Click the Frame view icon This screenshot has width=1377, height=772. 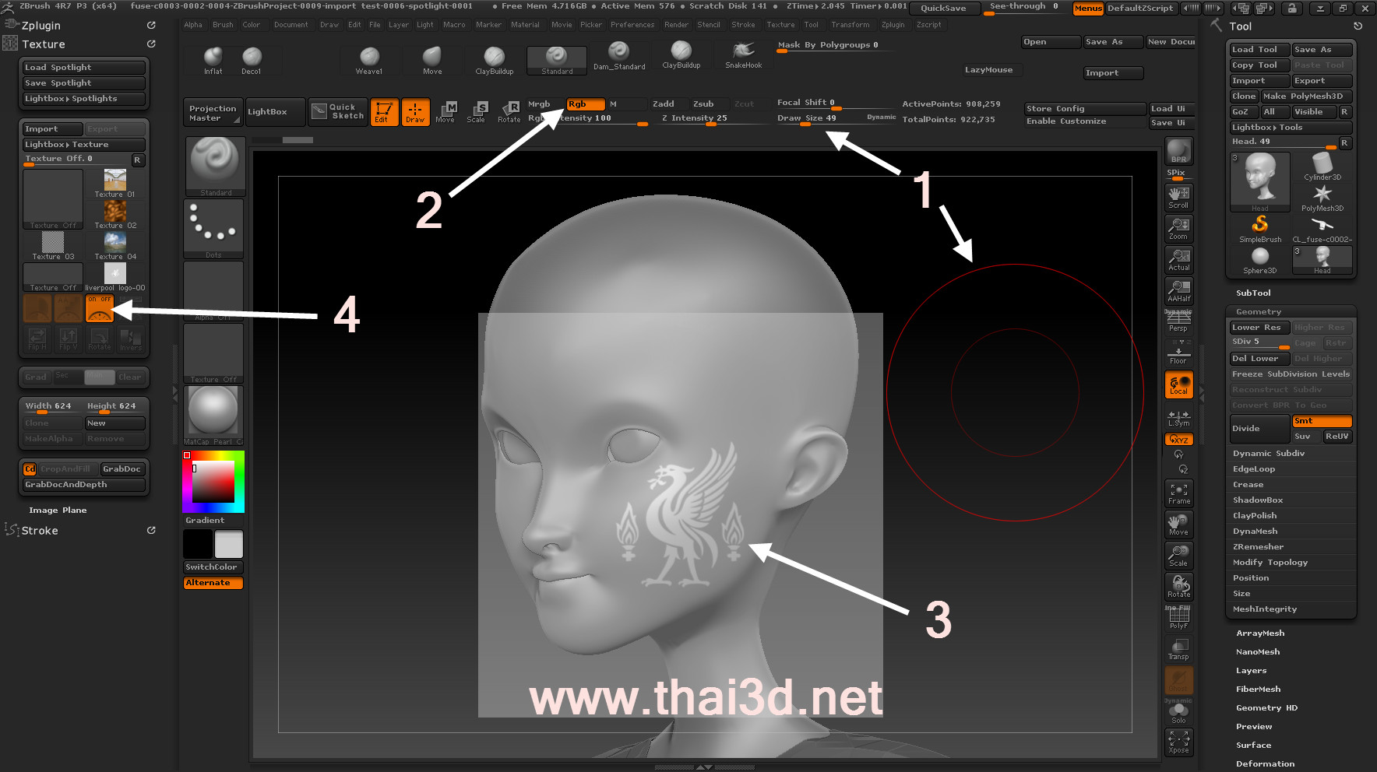click(1178, 493)
